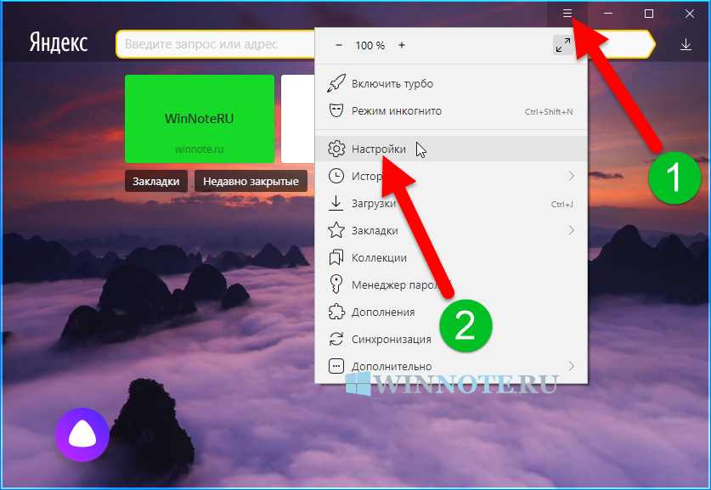Open Загрузки menu item
Image resolution: width=711 pixels, height=490 pixels.
click(x=451, y=204)
